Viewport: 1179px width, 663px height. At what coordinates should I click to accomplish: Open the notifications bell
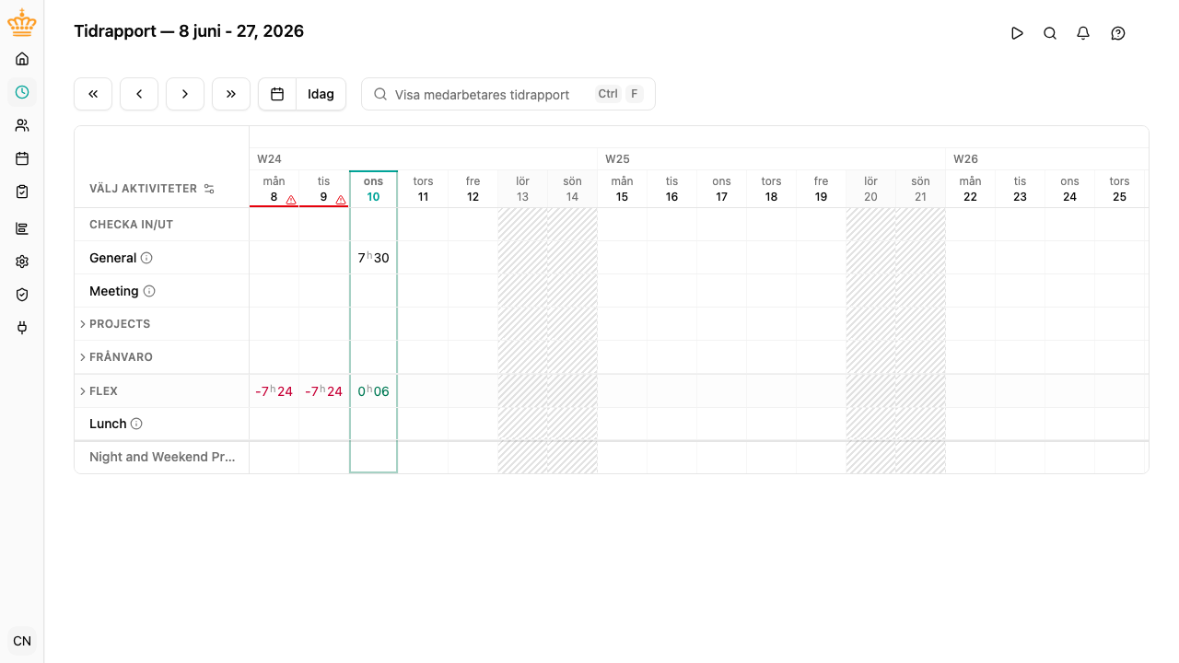point(1083,33)
